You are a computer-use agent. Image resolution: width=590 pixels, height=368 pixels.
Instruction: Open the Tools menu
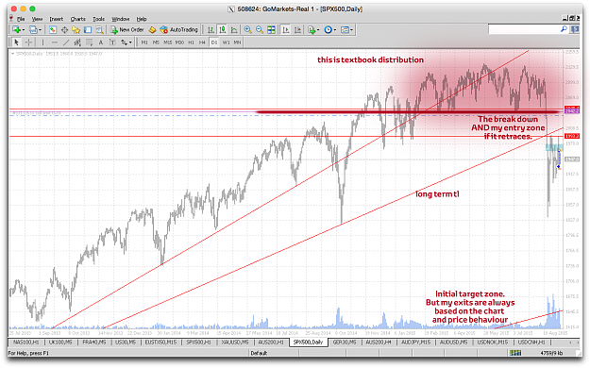pyautogui.click(x=98, y=19)
